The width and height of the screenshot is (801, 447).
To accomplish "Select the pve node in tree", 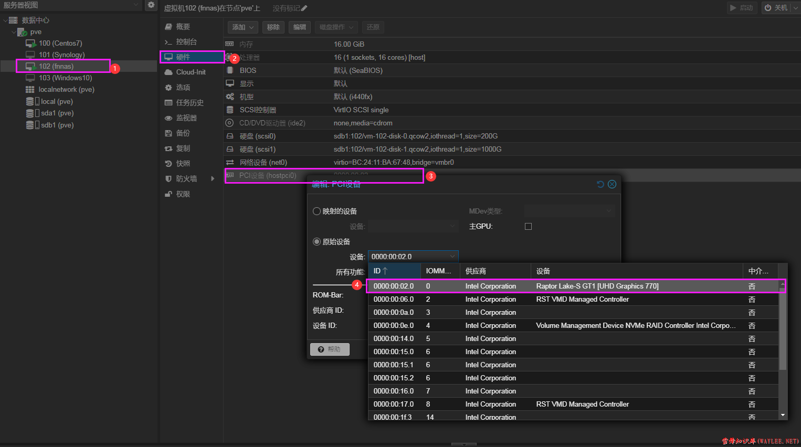I will click(x=36, y=32).
